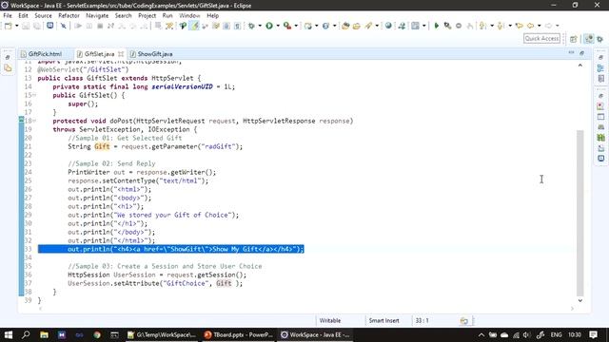The height and width of the screenshot is (342, 609).
Task: Expand the Back history dropdown arrow
Action: 540,26
